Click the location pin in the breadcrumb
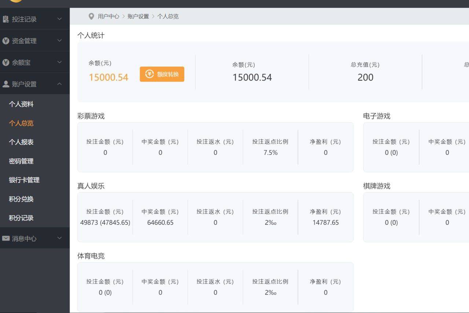The image size is (469, 313). [x=92, y=16]
